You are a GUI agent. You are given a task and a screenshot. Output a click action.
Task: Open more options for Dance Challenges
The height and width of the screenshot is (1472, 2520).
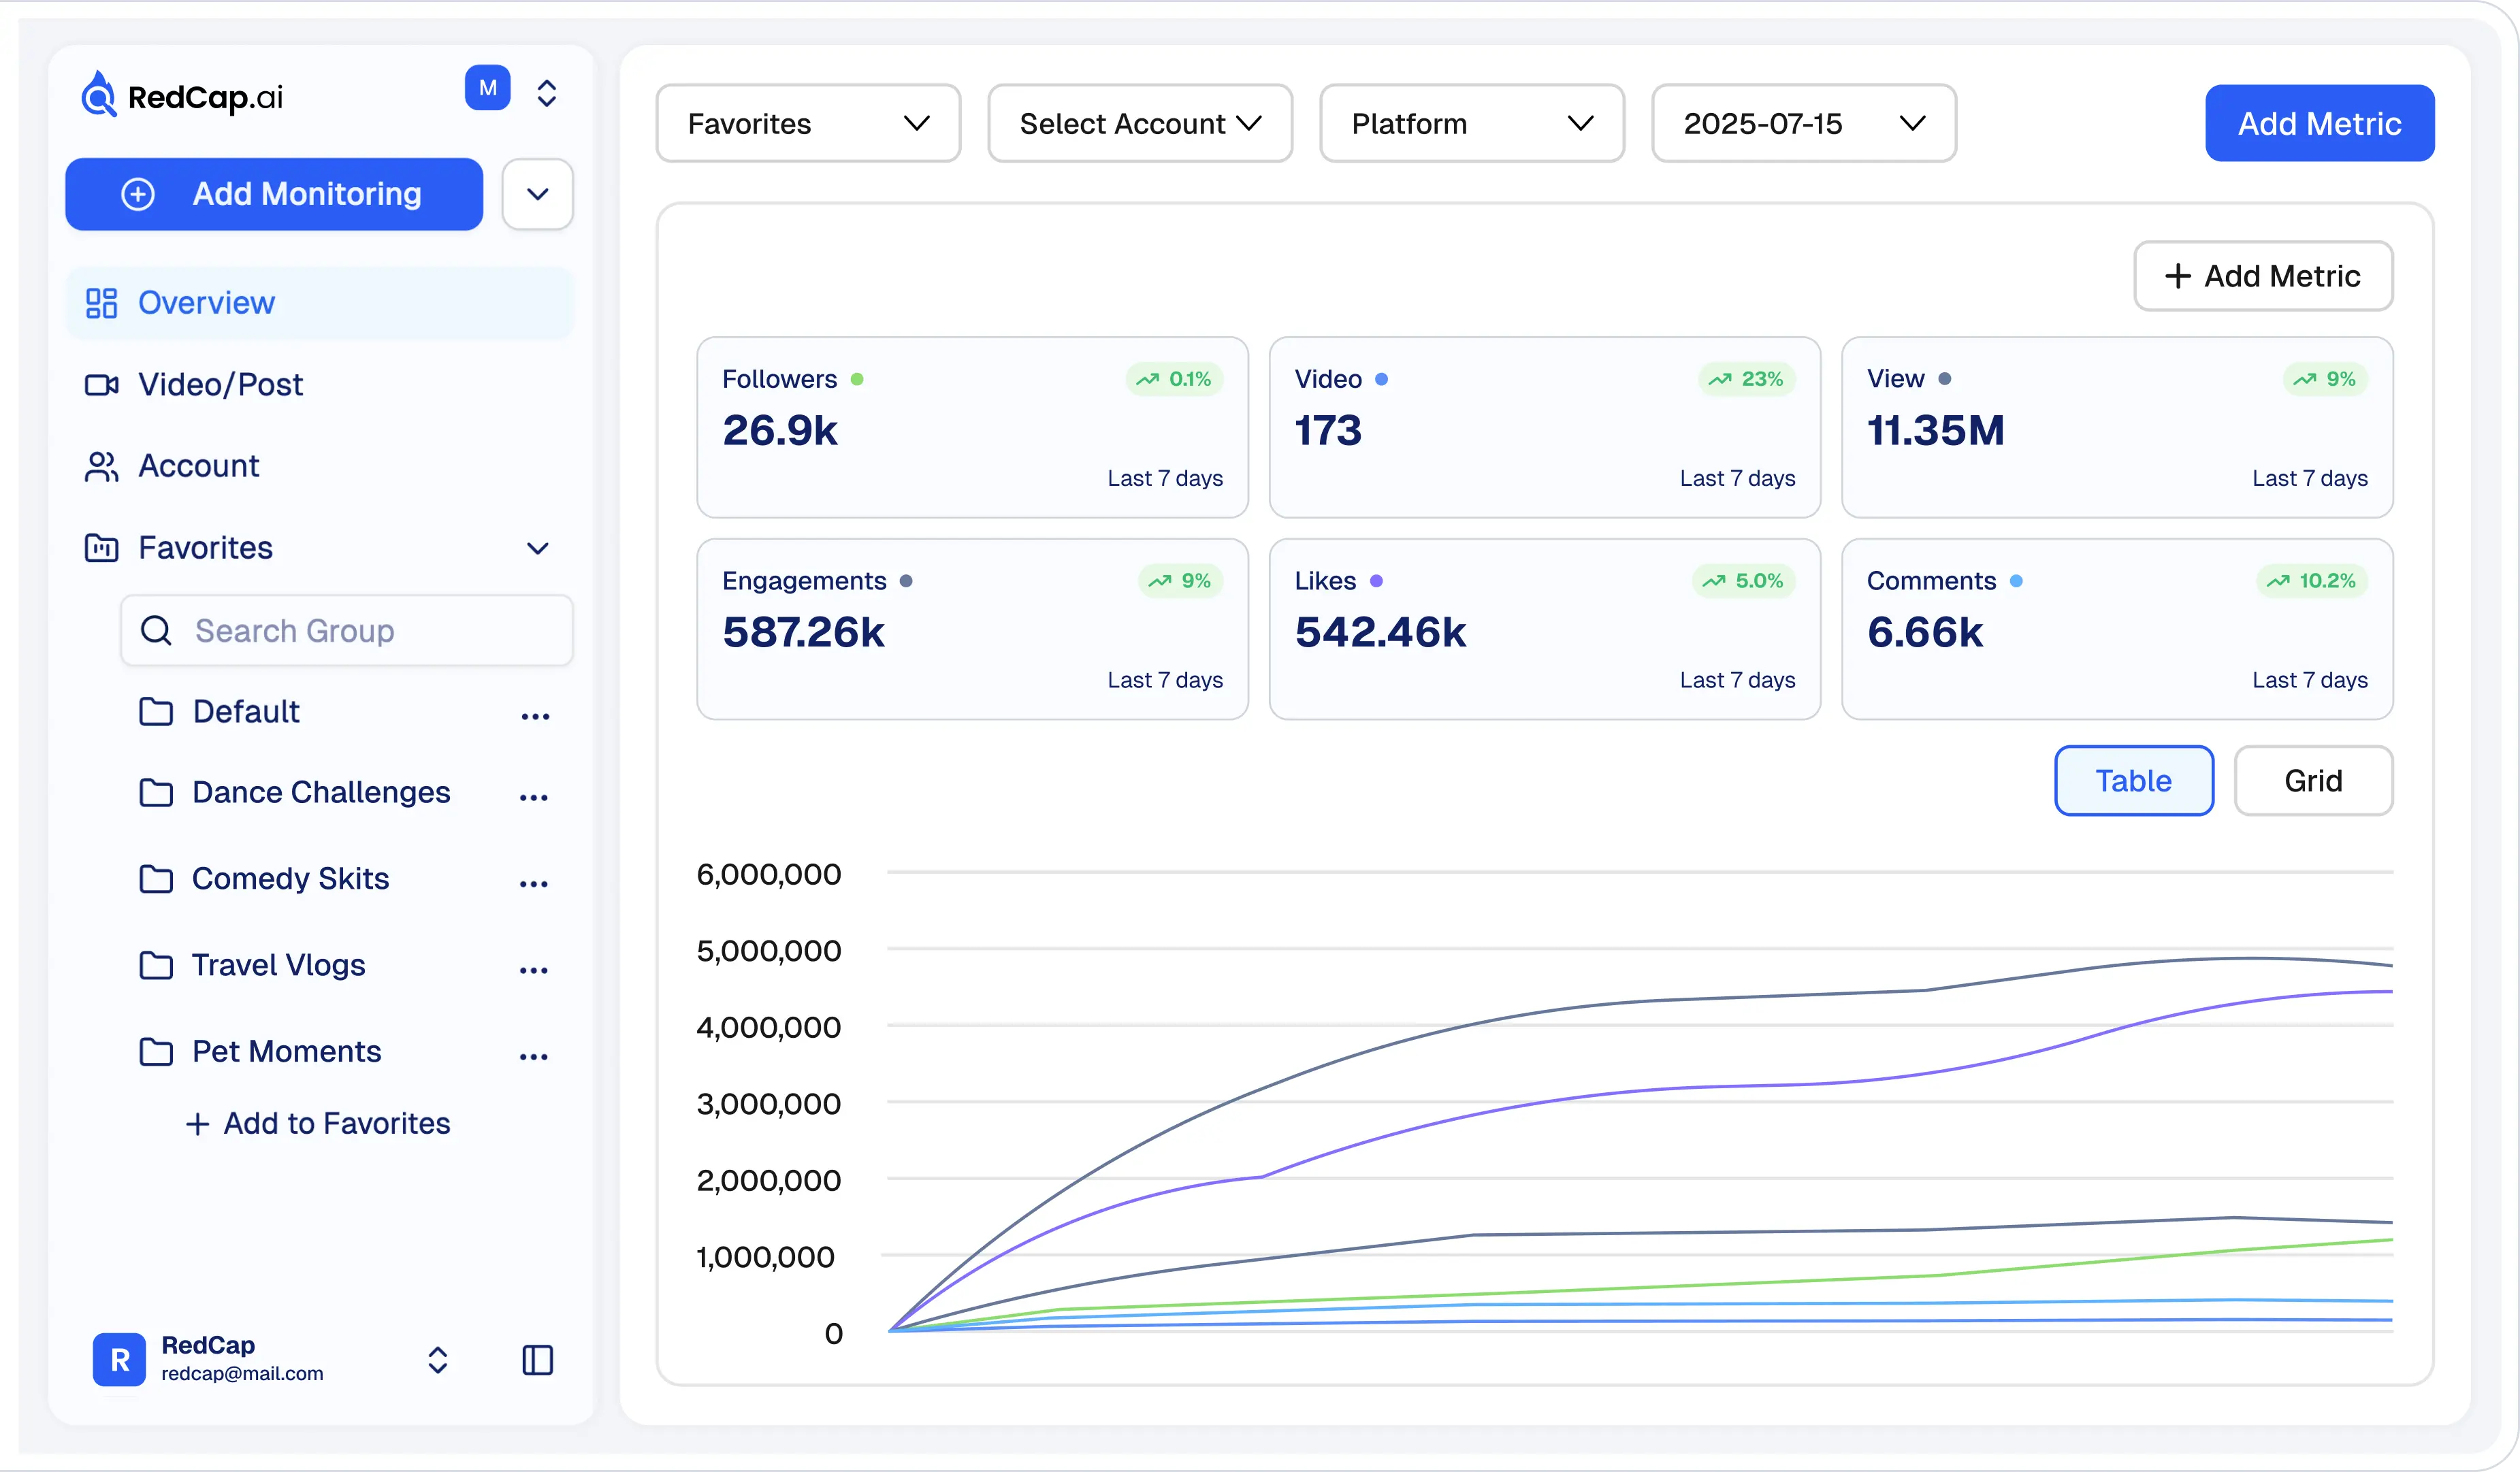[534, 797]
